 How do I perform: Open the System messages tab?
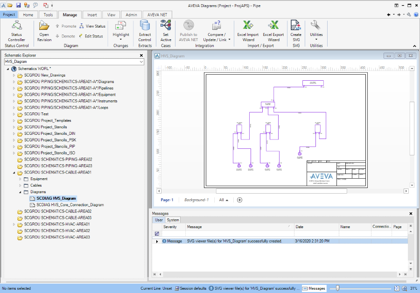pyautogui.click(x=173, y=220)
